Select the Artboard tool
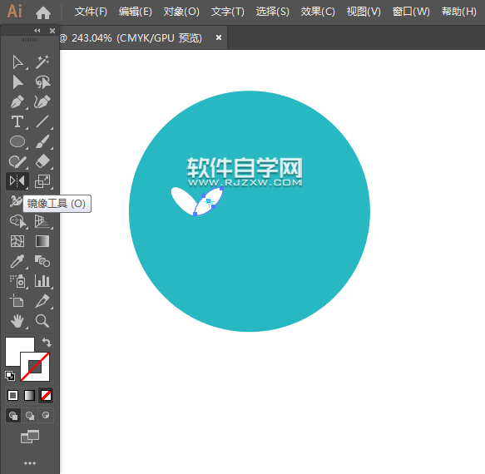The height and width of the screenshot is (474, 485). pyautogui.click(x=17, y=300)
